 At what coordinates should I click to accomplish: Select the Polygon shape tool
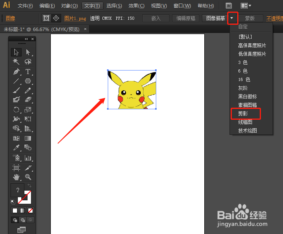click(28, 81)
